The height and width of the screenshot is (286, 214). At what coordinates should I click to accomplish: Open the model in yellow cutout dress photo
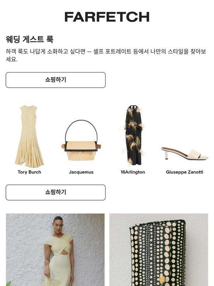coord(55,250)
